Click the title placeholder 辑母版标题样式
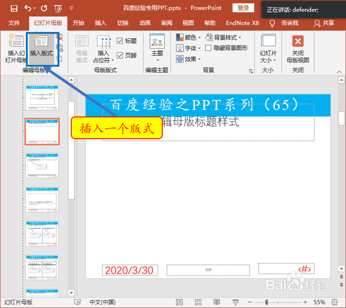The height and width of the screenshot is (308, 346). pos(201,122)
